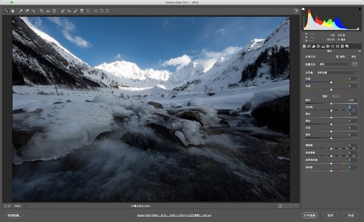Click the Shadows slider handle

tap(331, 124)
